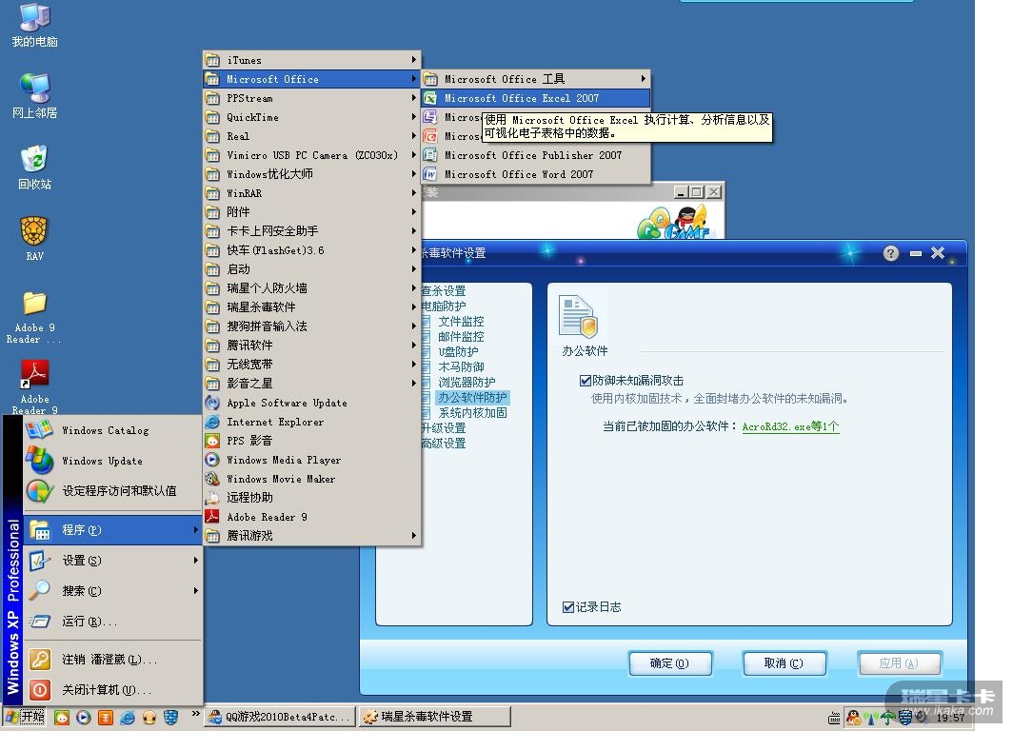The image size is (1013, 731).
Task: Click the 注销 key icon
Action: pyautogui.click(x=39, y=660)
